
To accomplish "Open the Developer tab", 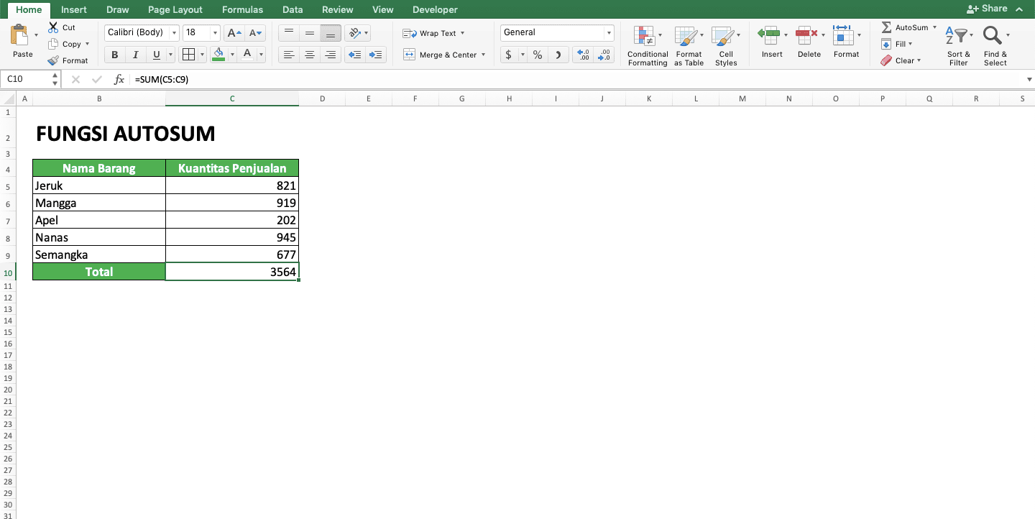I will click(x=435, y=9).
